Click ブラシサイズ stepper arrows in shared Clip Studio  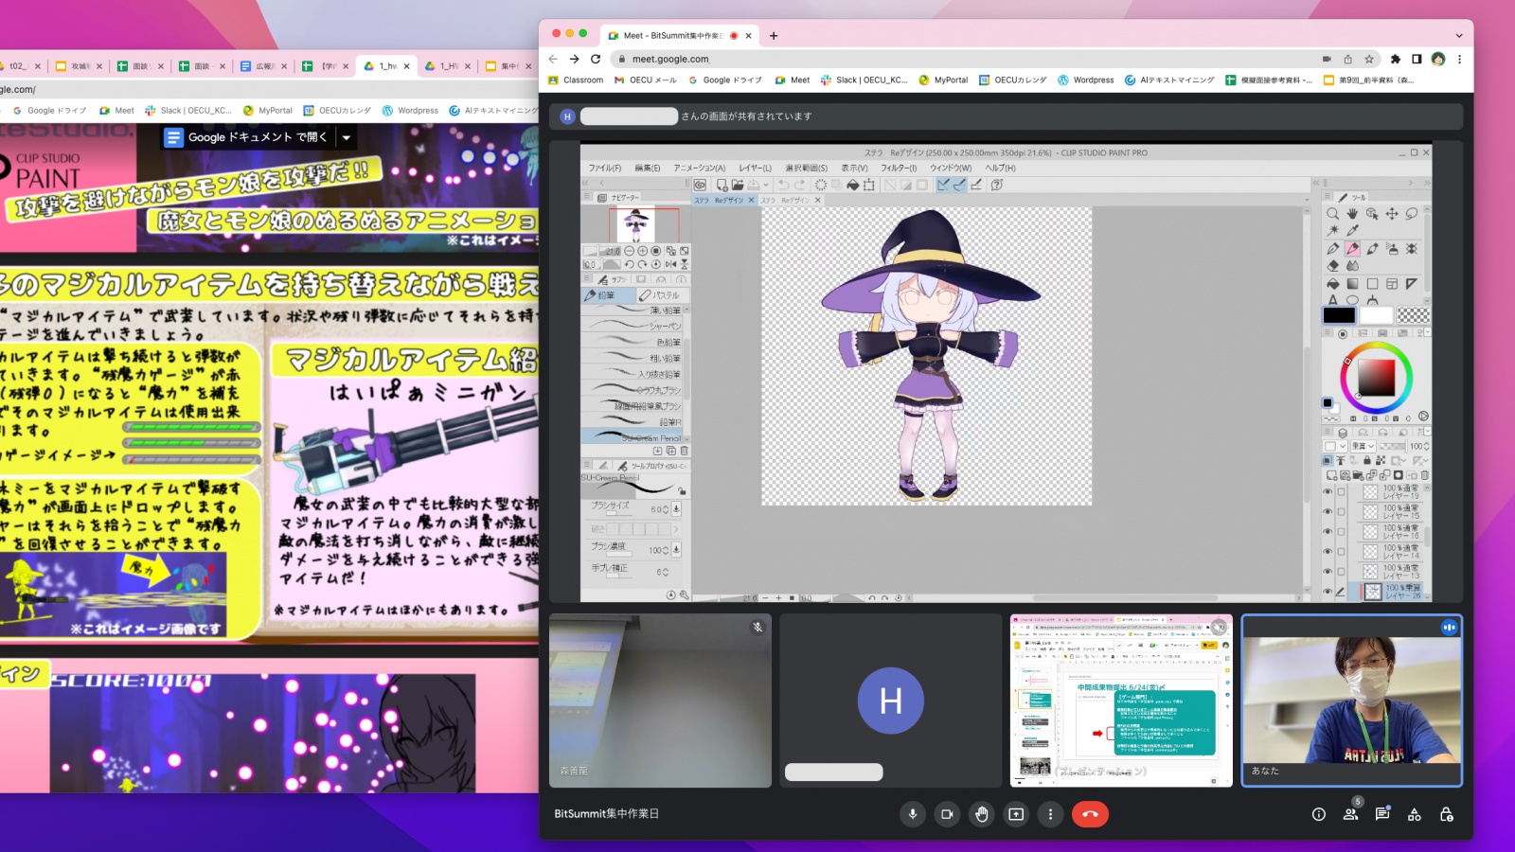tap(667, 509)
